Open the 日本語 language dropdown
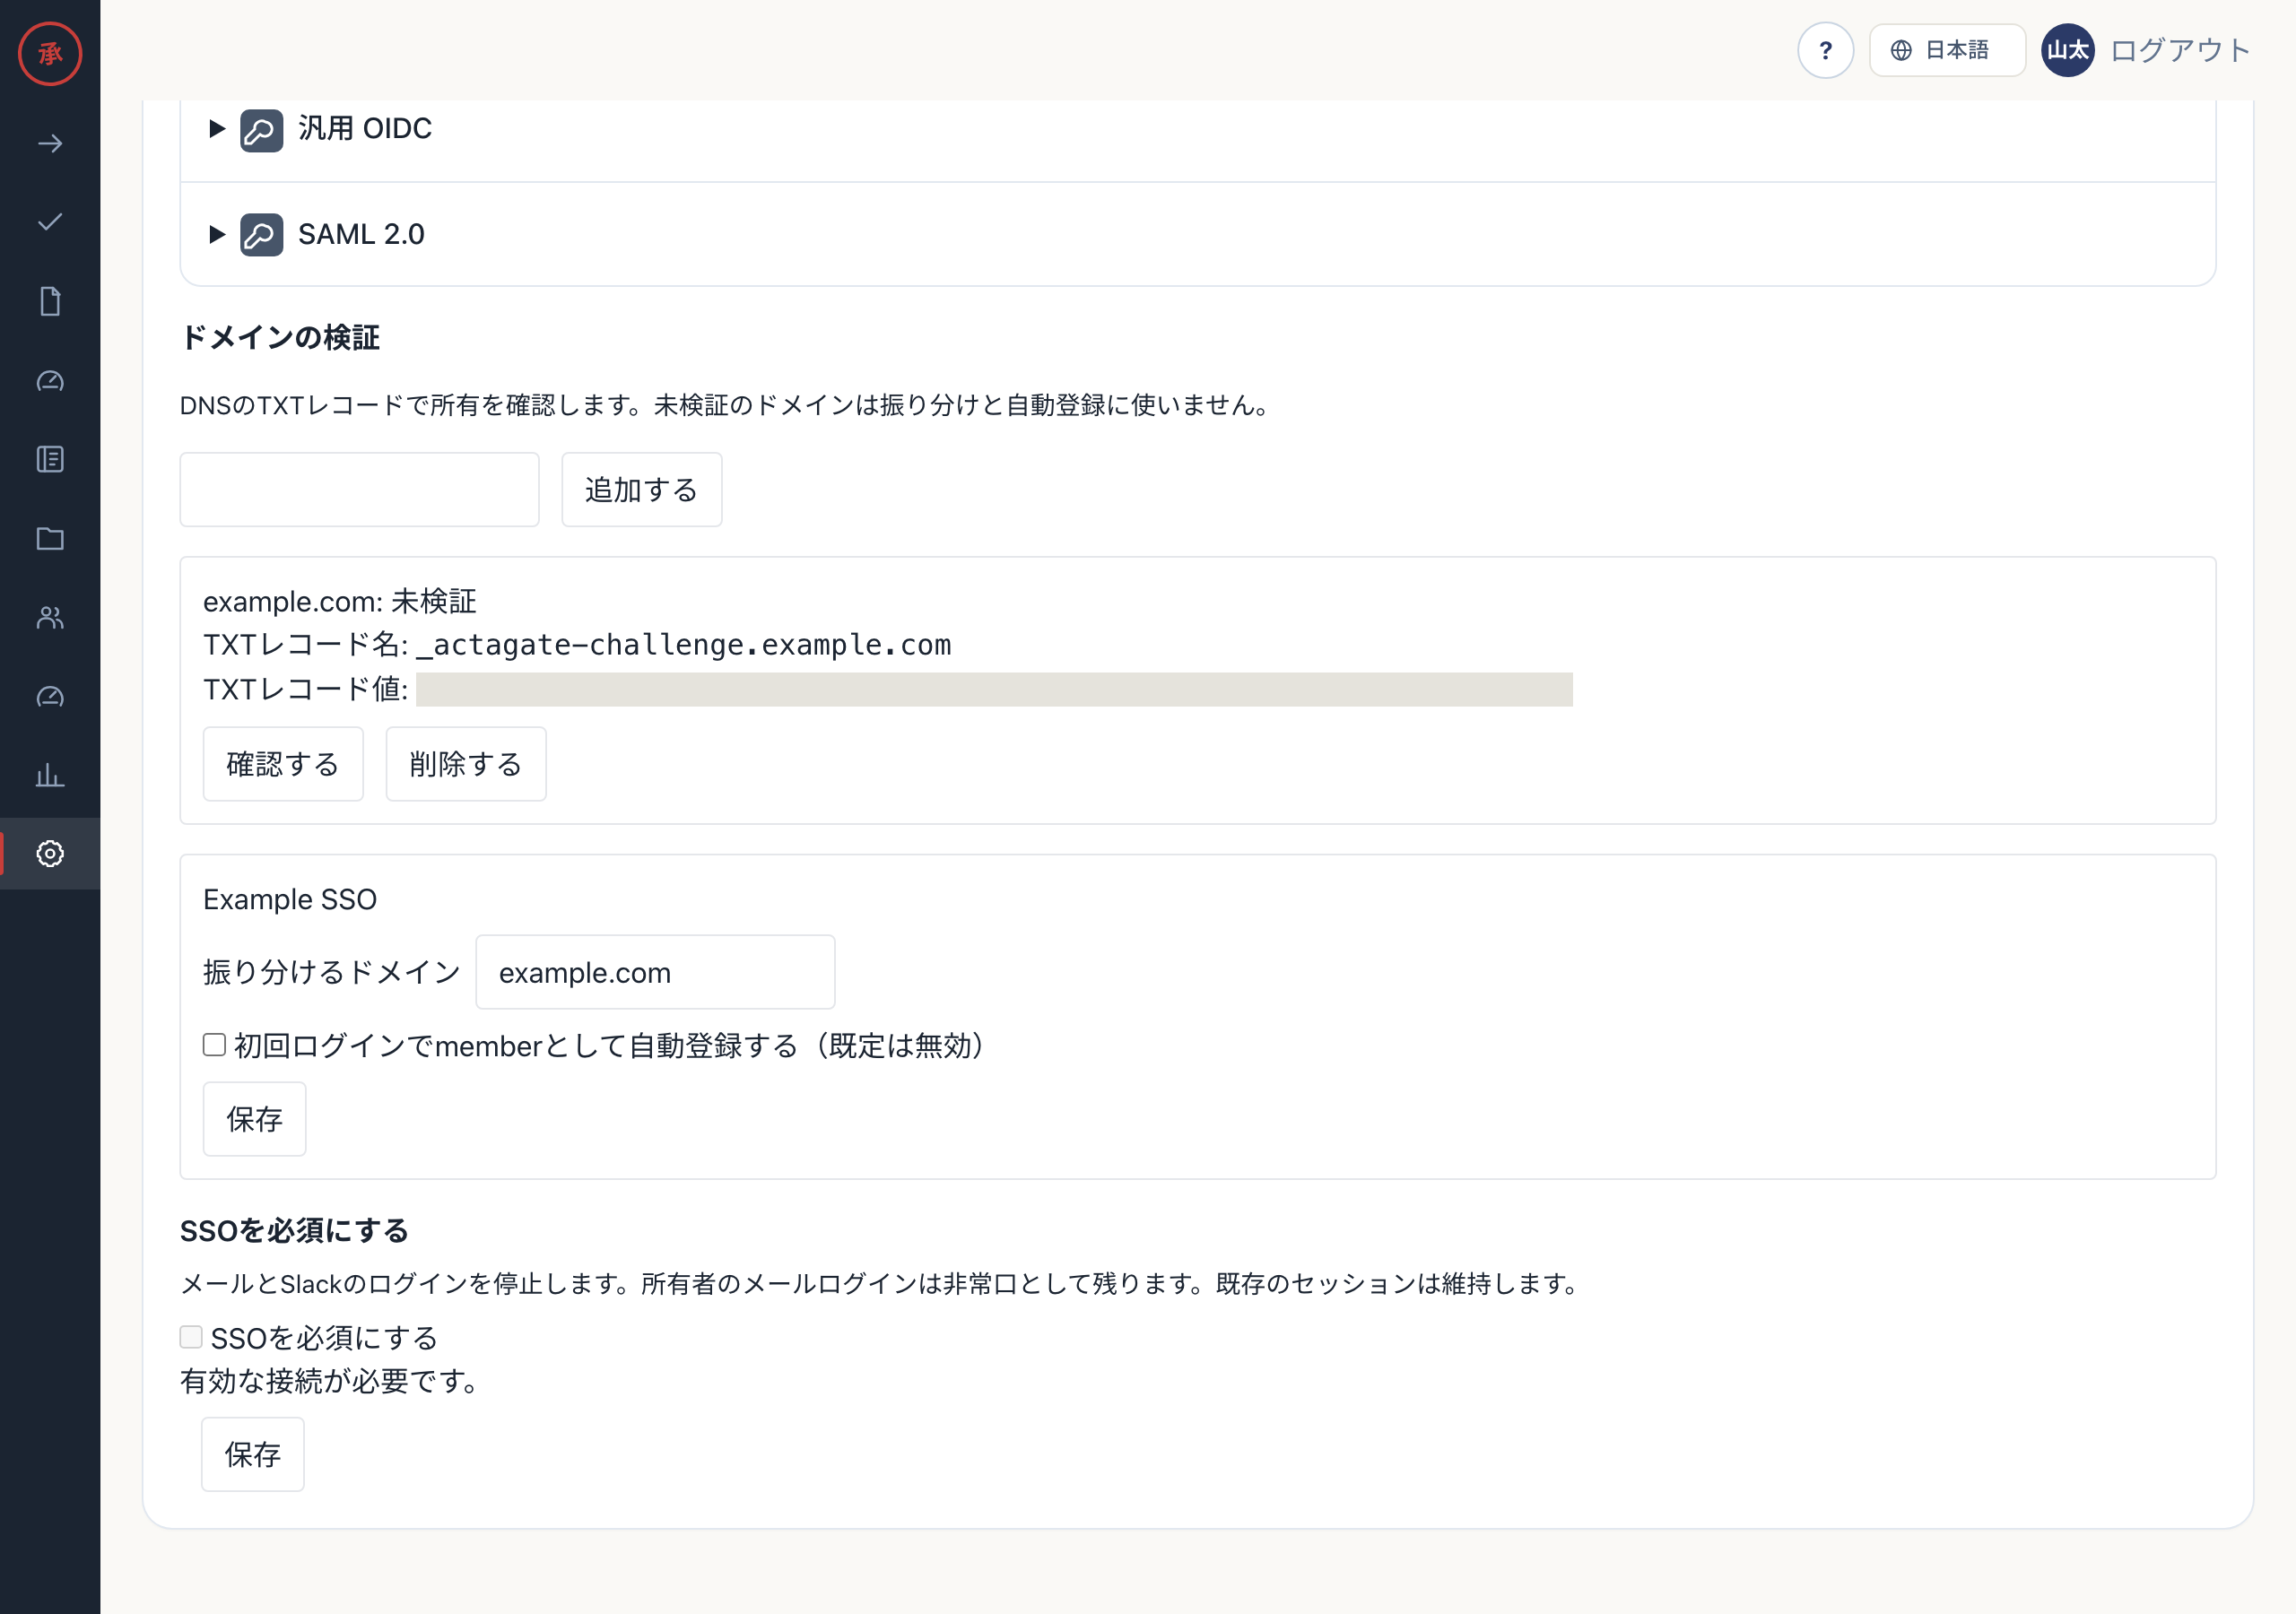The height and width of the screenshot is (1614, 2296). pyautogui.click(x=1946, y=50)
